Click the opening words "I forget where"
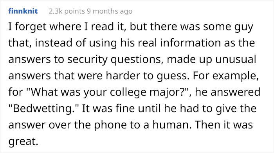274x153 pixels. tap(45, 27)
